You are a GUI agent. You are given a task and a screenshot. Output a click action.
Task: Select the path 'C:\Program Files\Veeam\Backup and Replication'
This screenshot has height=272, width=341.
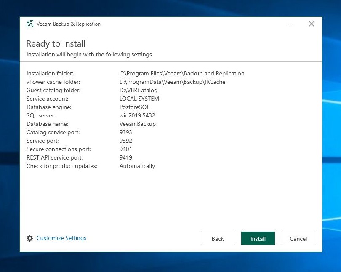coord(182,74)
